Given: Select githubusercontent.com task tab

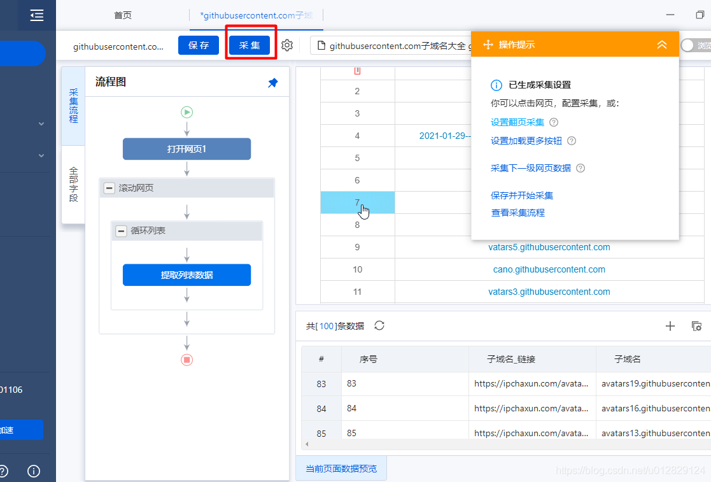Looking at the screenshot, I should (256, 15).
